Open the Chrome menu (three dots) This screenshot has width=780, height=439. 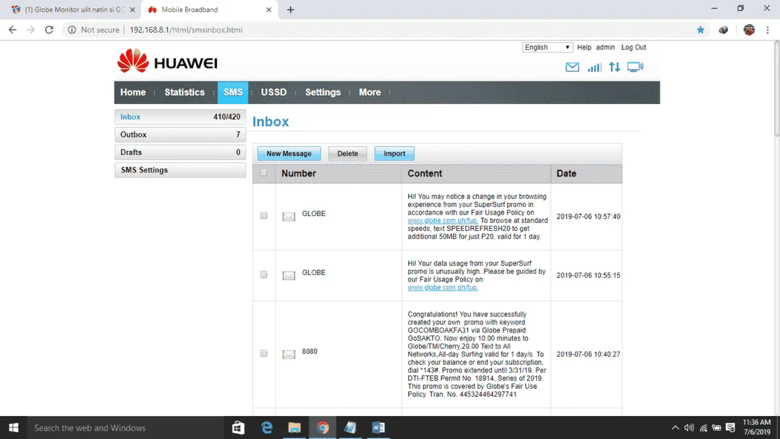pyautogui.click(x=768, y=30)
